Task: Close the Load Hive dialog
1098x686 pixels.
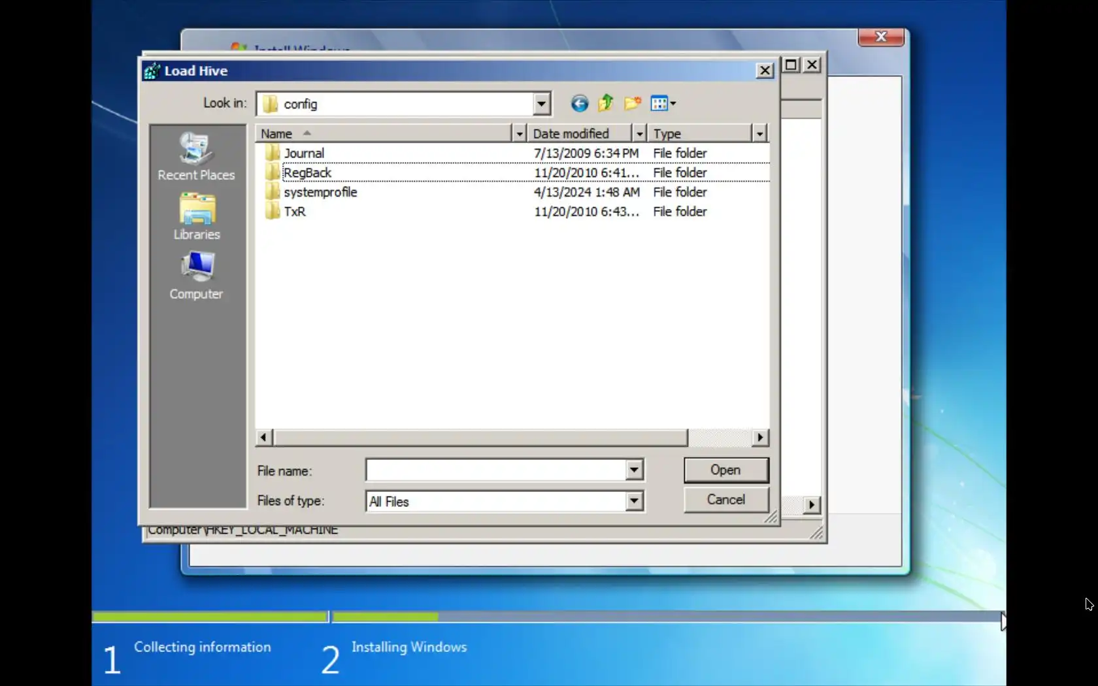Action: click(765, 71)
